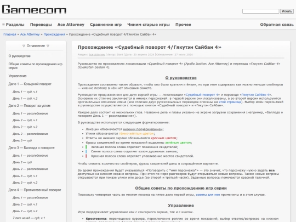Open Дело 3 День 3 — суд, ч.1
Screen dimensions: 296x222
pyautogui.click(x=25, y=176)
